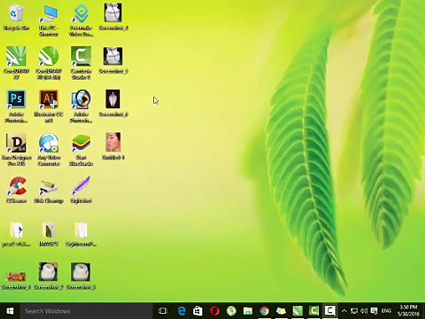
Task: Open the Windows Store taskbar icon
Action: (198, 311)
